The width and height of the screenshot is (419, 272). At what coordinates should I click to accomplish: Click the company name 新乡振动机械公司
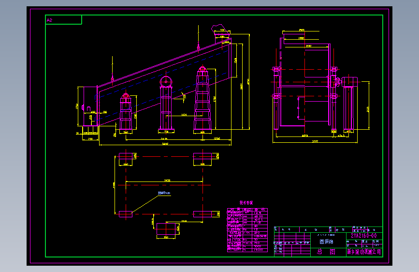pos(364,252)
